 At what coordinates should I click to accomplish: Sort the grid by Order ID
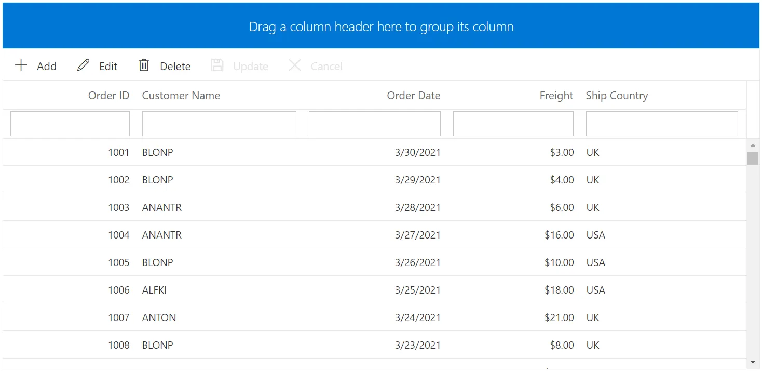click(x=108, y=95)
